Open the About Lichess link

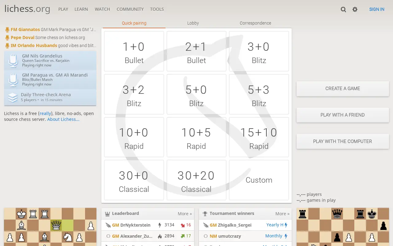[x=63, y=119]
